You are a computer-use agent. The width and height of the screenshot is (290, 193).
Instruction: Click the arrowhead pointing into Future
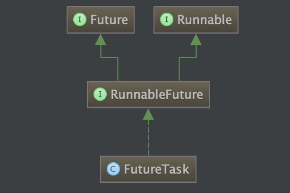pos(100,40)
